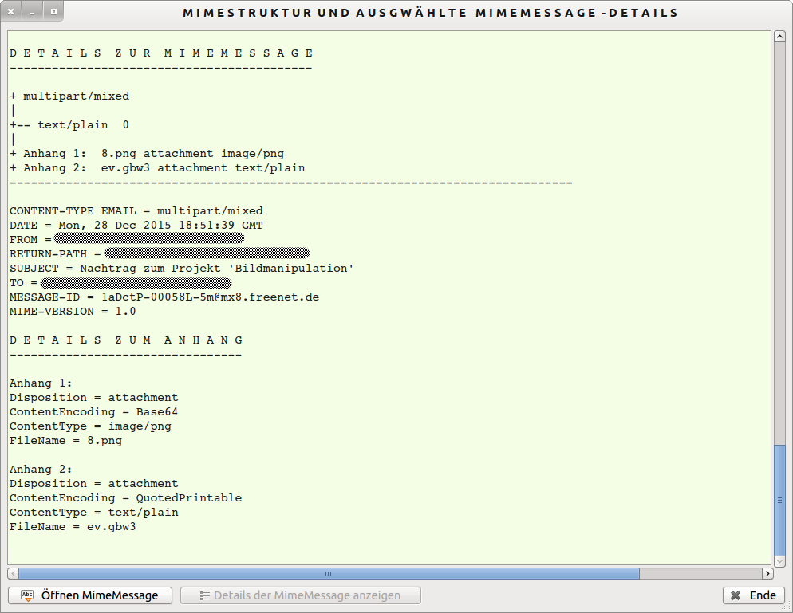Click the grayed-out Details der MimeMessage anzeigen button
The width and height of the screenshot is (793, 613).
click(301, 595)
